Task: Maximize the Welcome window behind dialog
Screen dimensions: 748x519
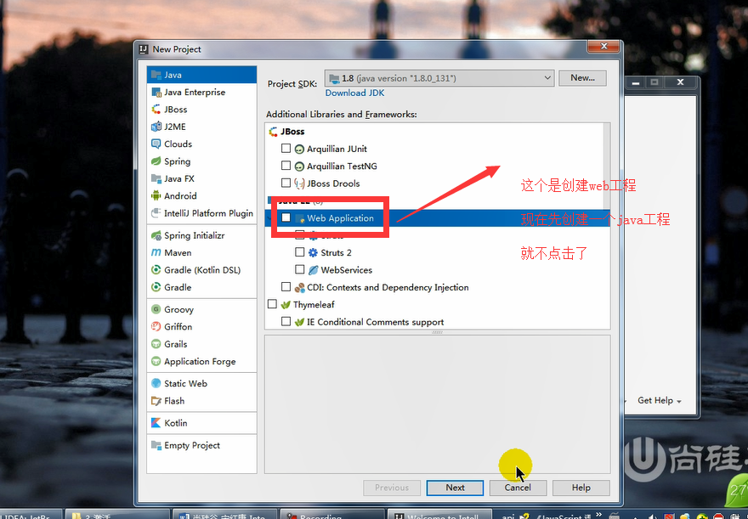Action: (x=654, y=82)
